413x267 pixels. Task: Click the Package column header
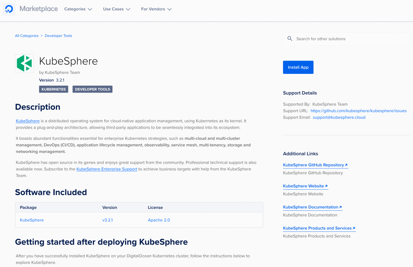click(28, 207)
